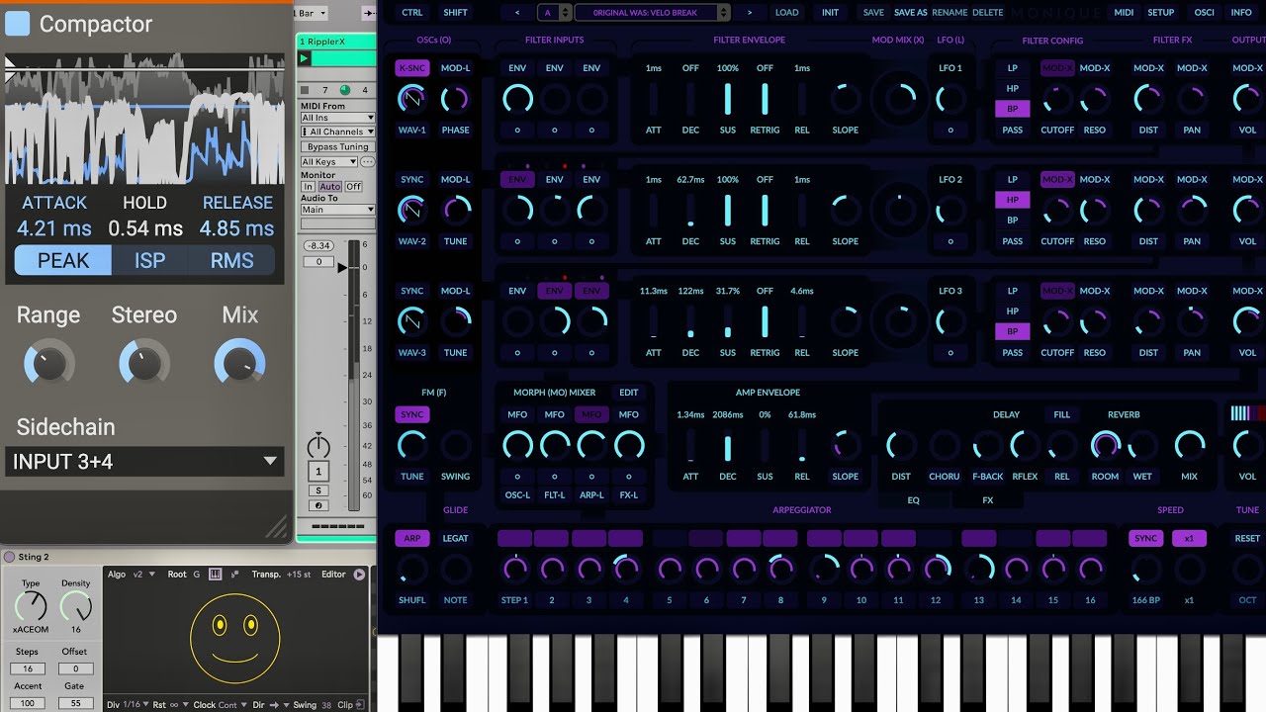Click the filter 2 PAN knob
Image resolution: width=1266 pixels, height=712 pixels.
coord(1192,210)
